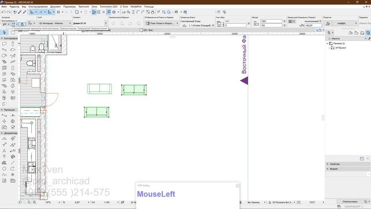
Task: Open home story dropdown 1. 1-й этаж
Action: coord(213,26)
